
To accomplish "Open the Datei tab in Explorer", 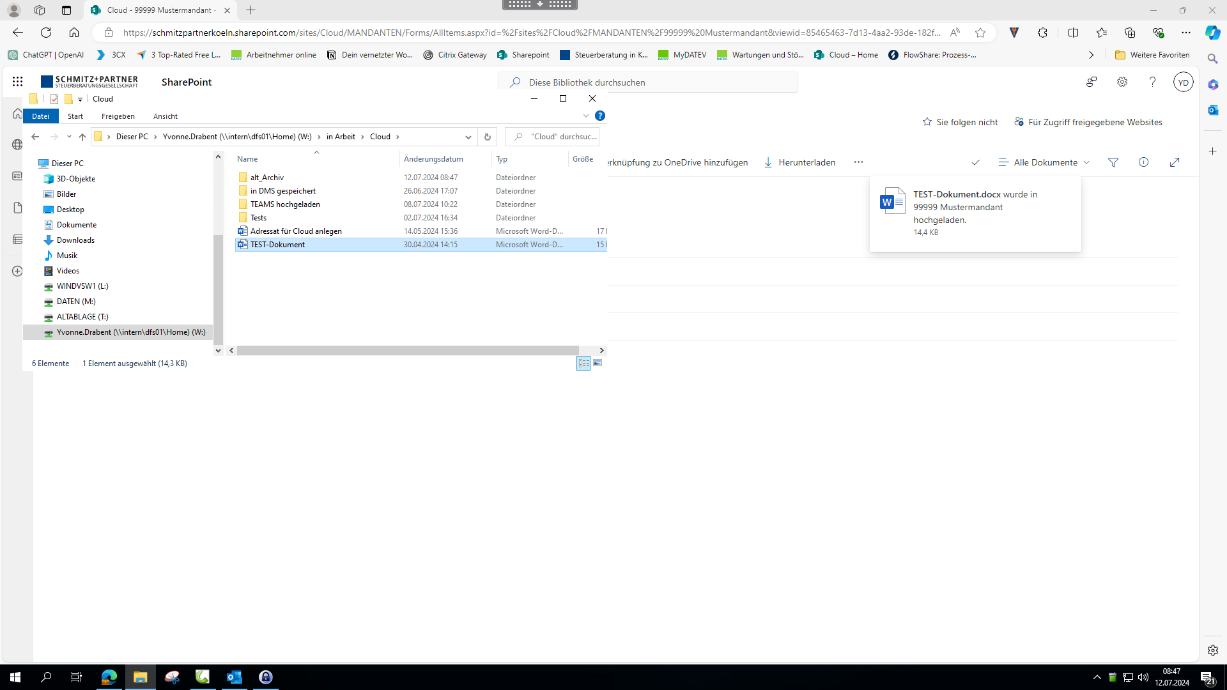I will [x=40, y=116].
